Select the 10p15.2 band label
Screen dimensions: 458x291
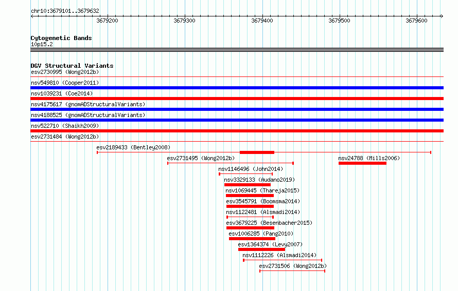pos(42,44)
